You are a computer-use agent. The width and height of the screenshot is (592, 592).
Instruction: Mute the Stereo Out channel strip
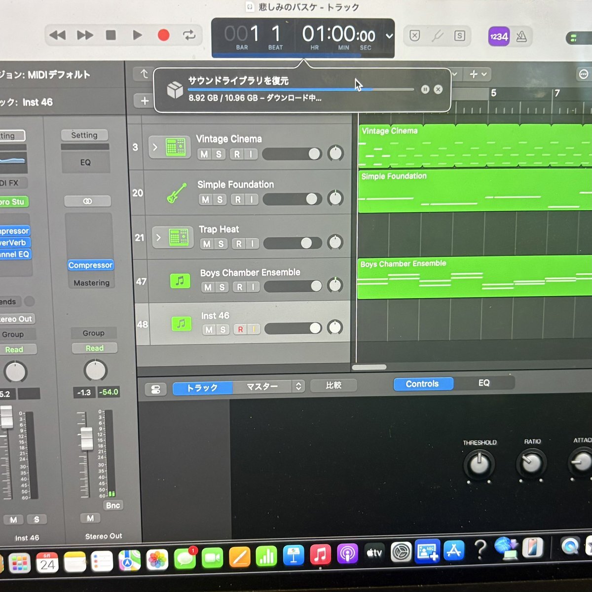(x=90, y=518)
